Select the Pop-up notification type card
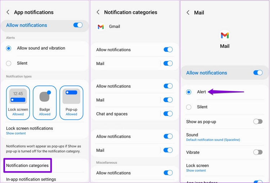The height and width of the screenshot is (183, 270). [71, 103]
